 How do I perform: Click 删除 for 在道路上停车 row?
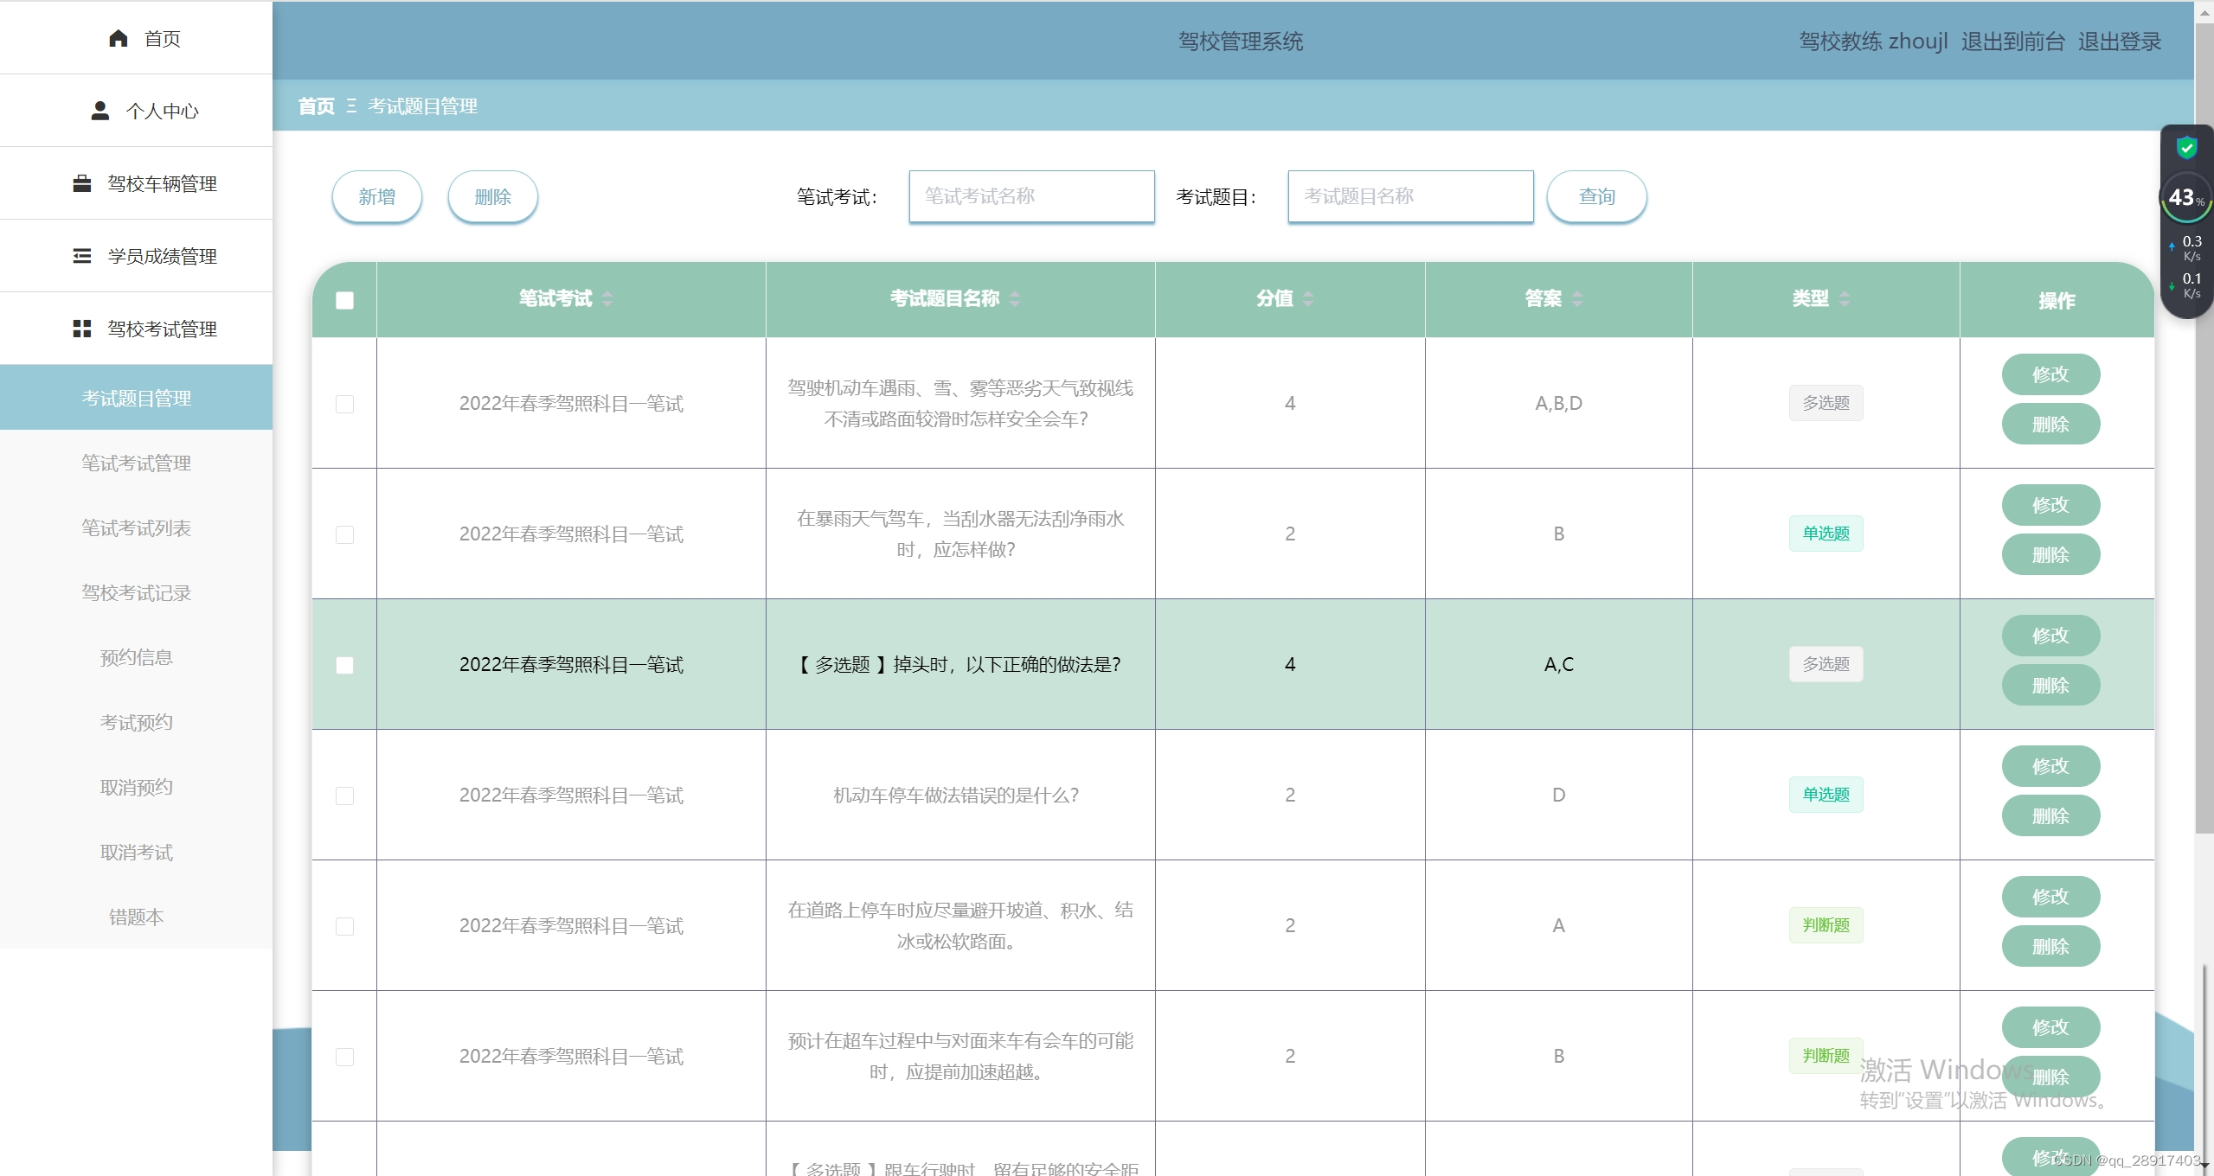[2050, 947]
